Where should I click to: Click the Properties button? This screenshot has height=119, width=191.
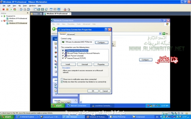point(101,64)
